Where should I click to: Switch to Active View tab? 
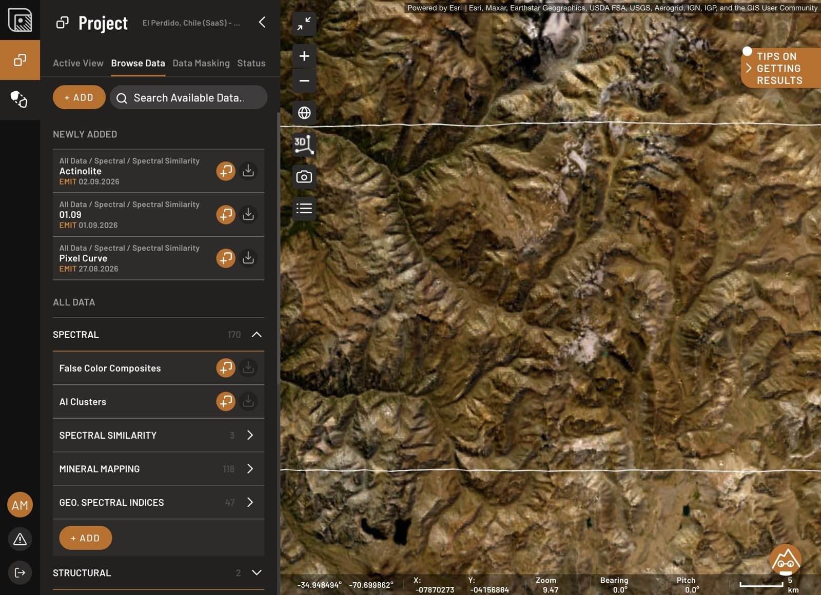pyautogui.click(x=78, y=63)
